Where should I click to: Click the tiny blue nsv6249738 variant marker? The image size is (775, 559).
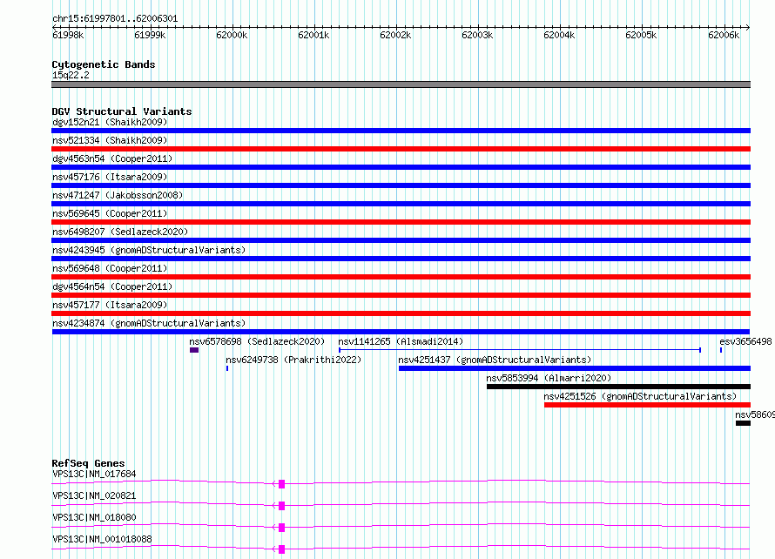(227, 368)
